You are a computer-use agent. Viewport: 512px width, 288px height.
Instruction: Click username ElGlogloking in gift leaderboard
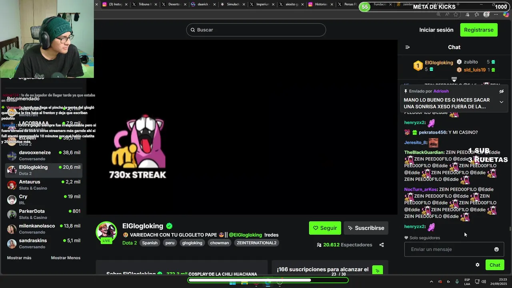(439, 63)
